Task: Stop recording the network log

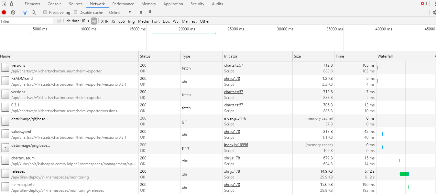Action: (x=4, y=12)
